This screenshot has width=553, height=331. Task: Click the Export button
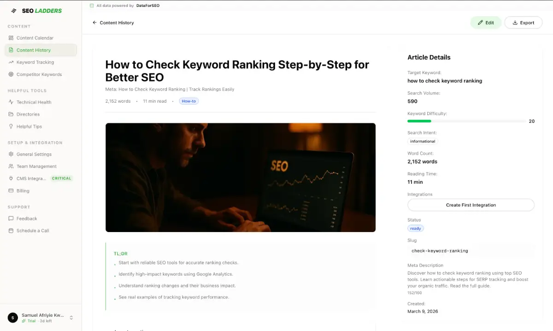(523, 23)
